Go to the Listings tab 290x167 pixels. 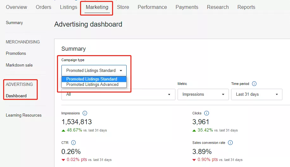coord(68,7)
